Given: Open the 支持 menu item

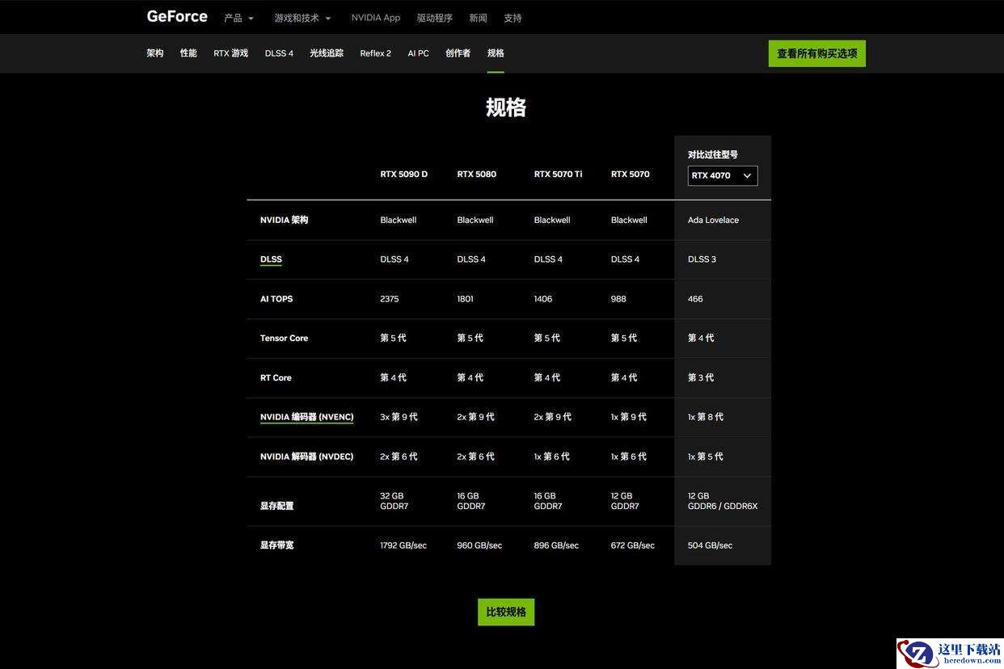Looking at the screenshot, I should pyautogui.click(x=513, y=18).
